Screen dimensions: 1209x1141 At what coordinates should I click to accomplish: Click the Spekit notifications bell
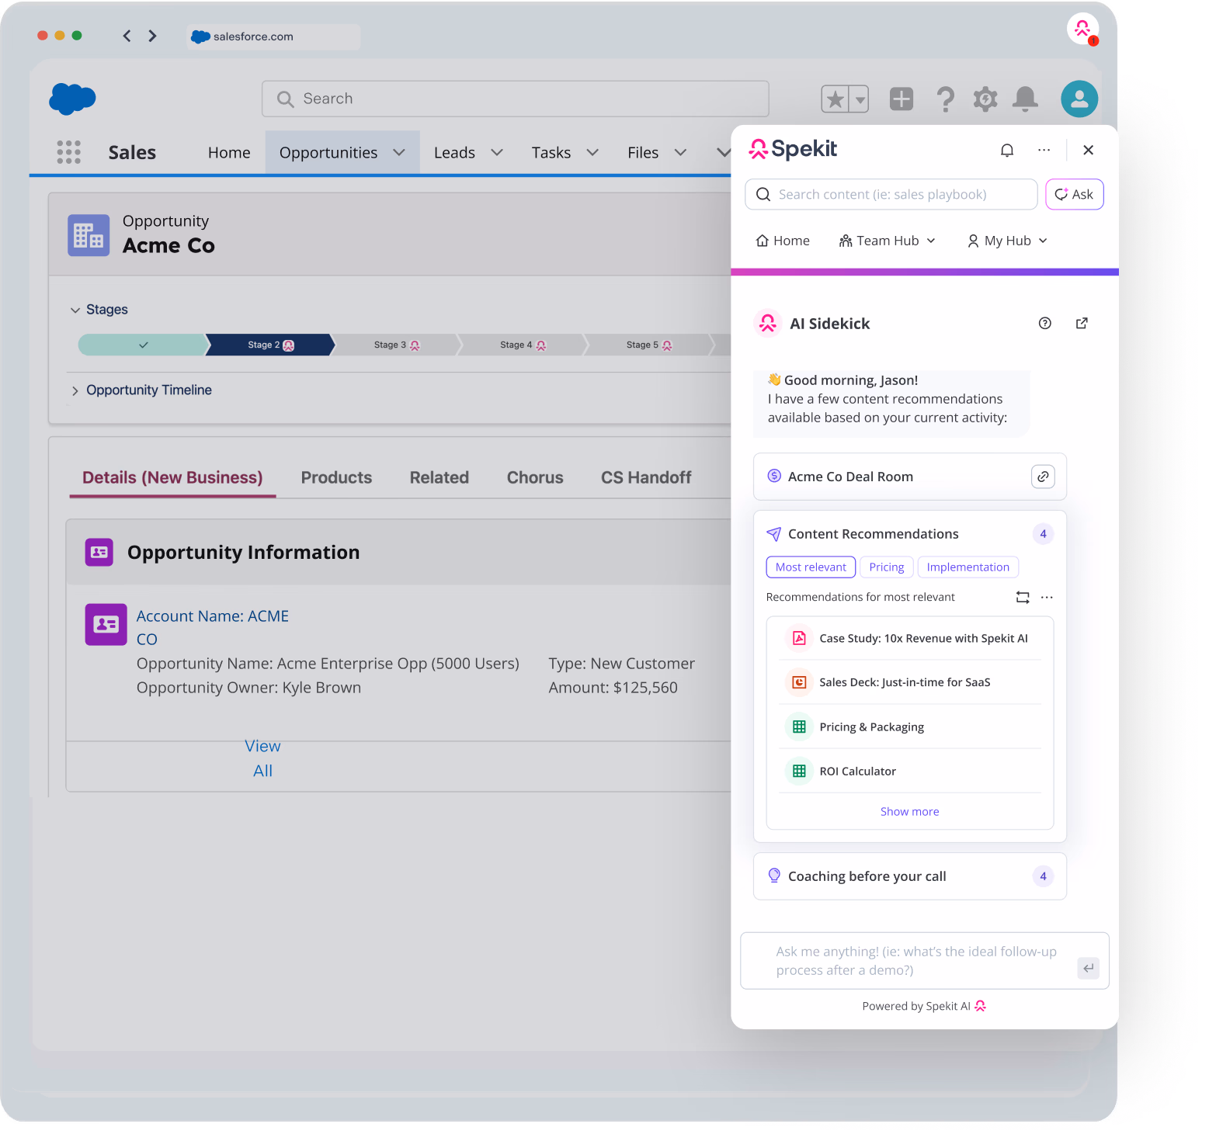[x=1007, y=150]
